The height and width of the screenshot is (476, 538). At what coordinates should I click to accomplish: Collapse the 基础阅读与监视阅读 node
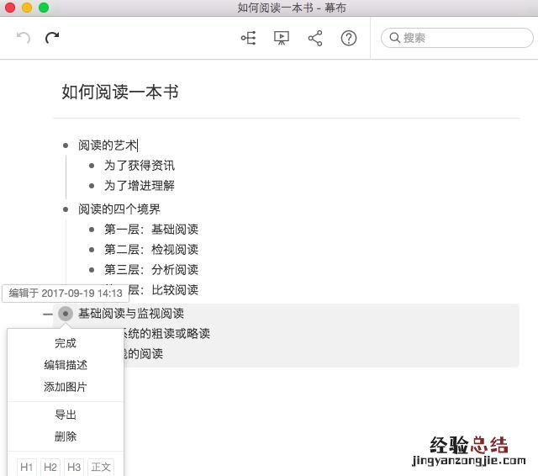(48, 314)
